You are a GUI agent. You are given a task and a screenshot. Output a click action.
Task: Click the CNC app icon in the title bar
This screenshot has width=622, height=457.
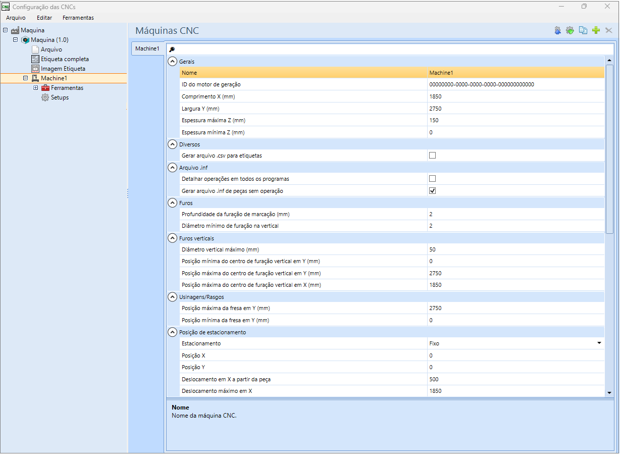coord(6,7)
